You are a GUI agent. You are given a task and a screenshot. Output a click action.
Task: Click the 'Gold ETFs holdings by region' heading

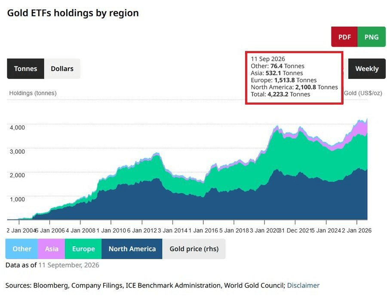pyautogui.click(x=73, y=13)
